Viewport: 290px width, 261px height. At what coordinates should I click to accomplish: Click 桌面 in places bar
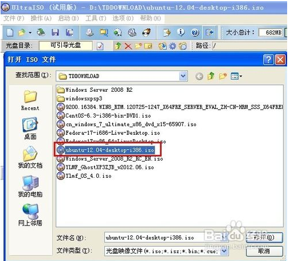coord(30,128)
